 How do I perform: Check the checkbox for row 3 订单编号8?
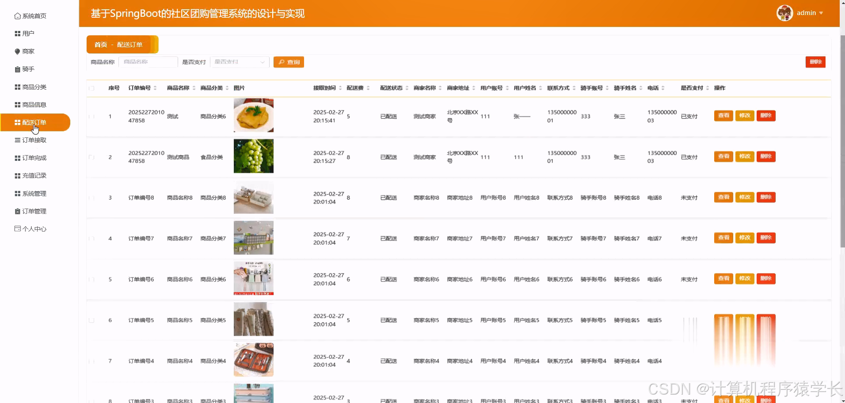pos(91,198)
